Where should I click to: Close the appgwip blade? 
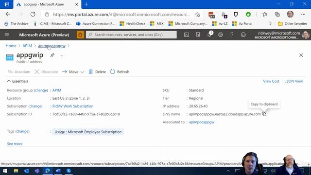coord(301,55)
